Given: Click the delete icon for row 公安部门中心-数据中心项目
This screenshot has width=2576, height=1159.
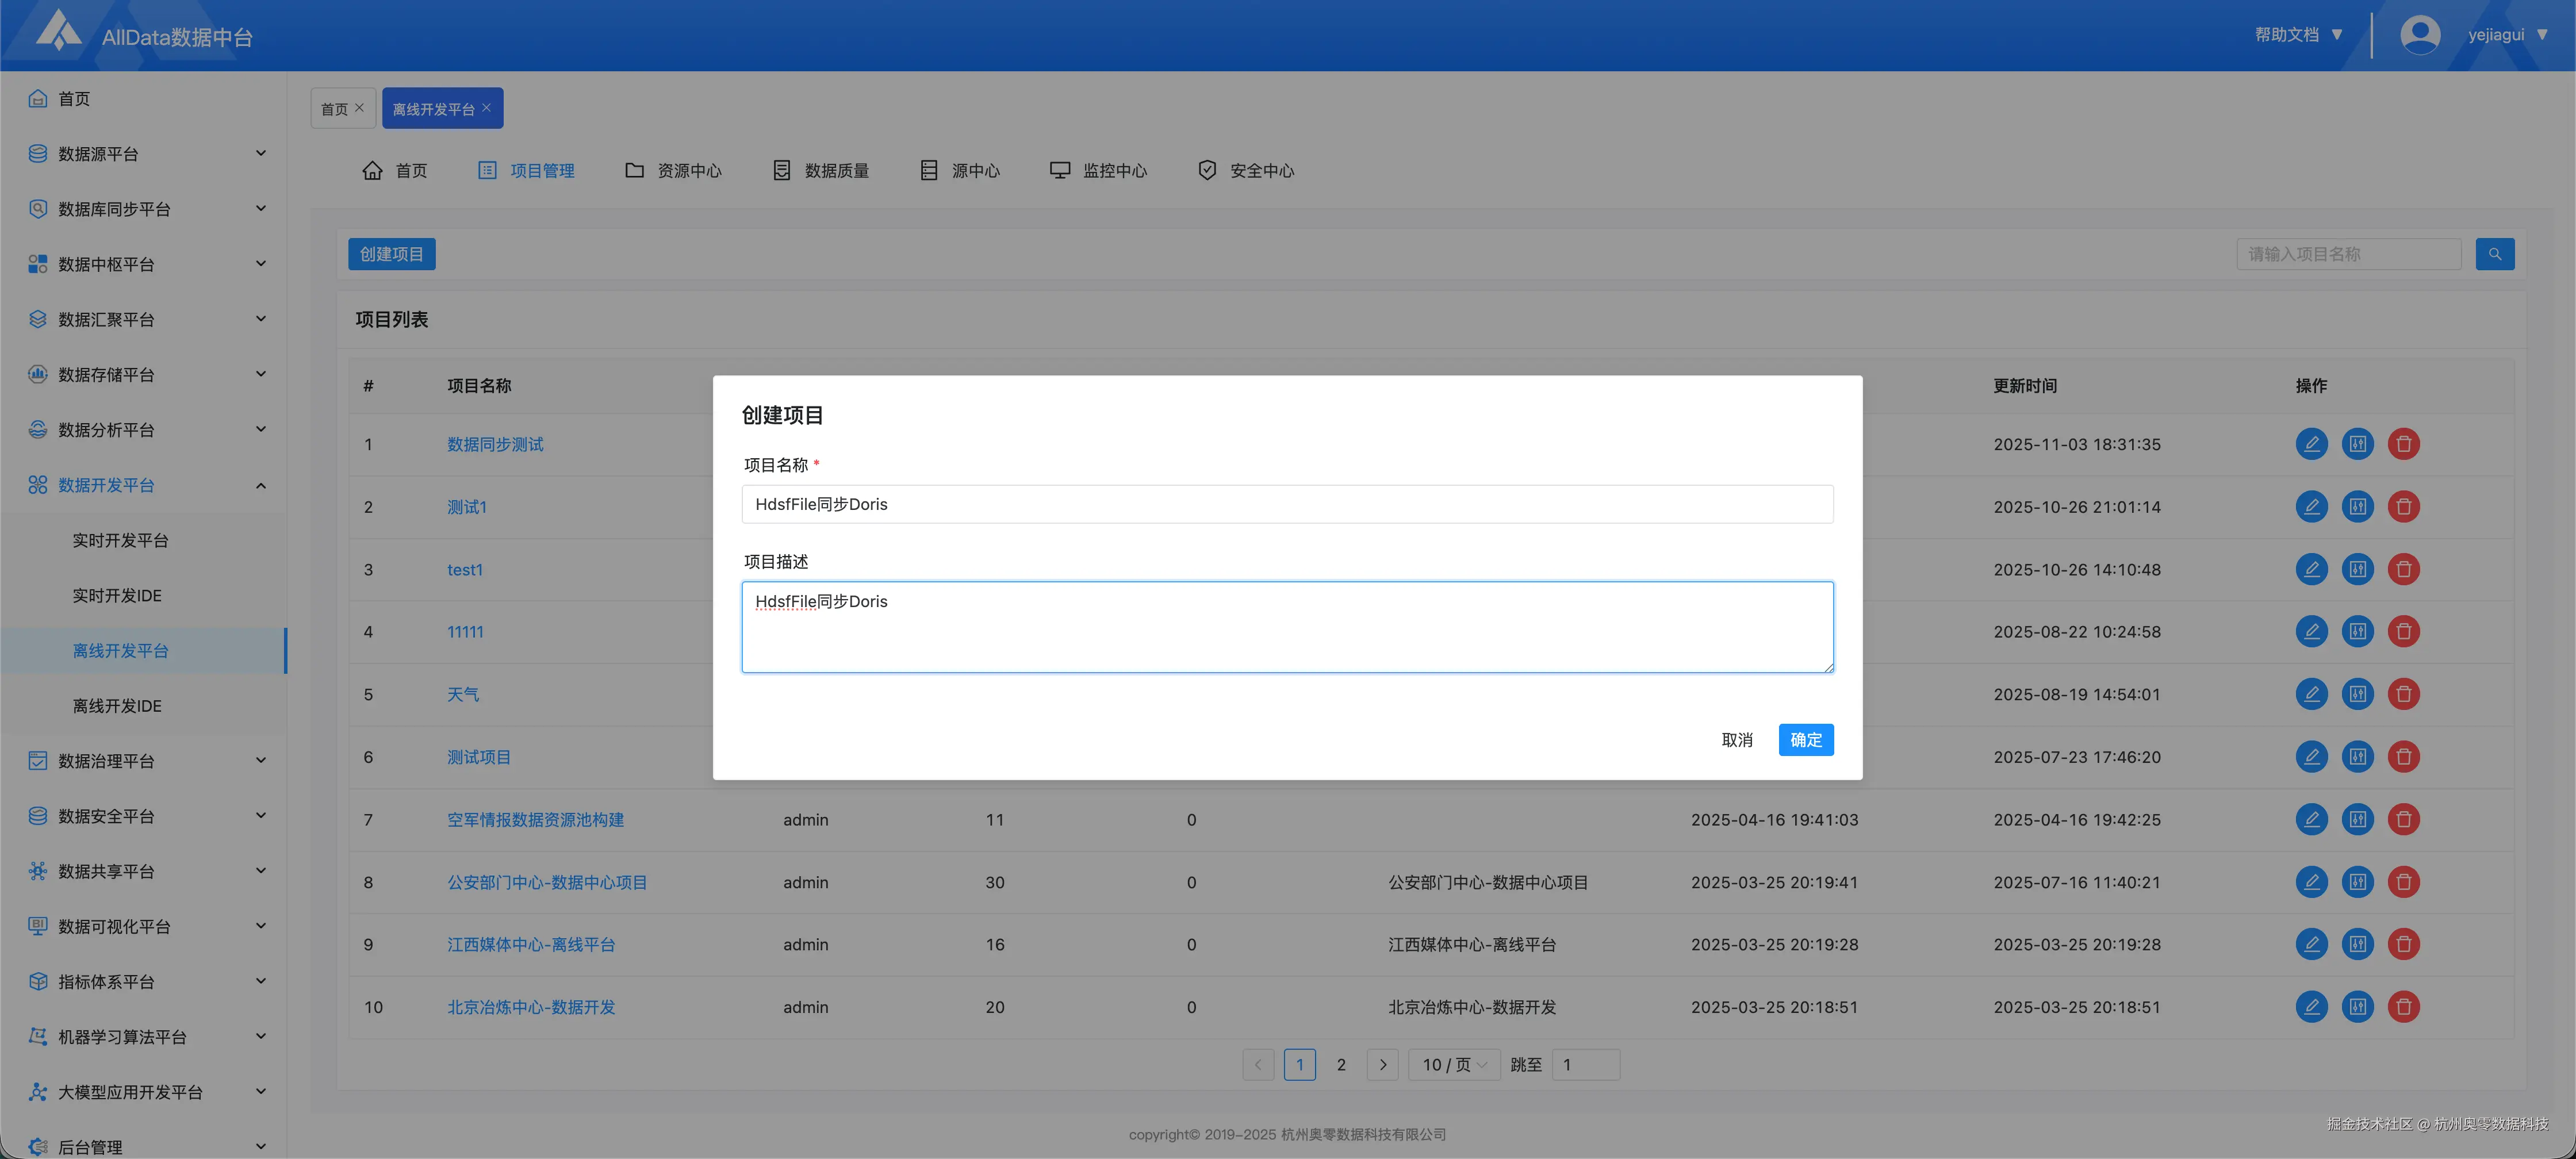Looking at the screenshot, I should pyautogui.click(x=2403, y=882).
